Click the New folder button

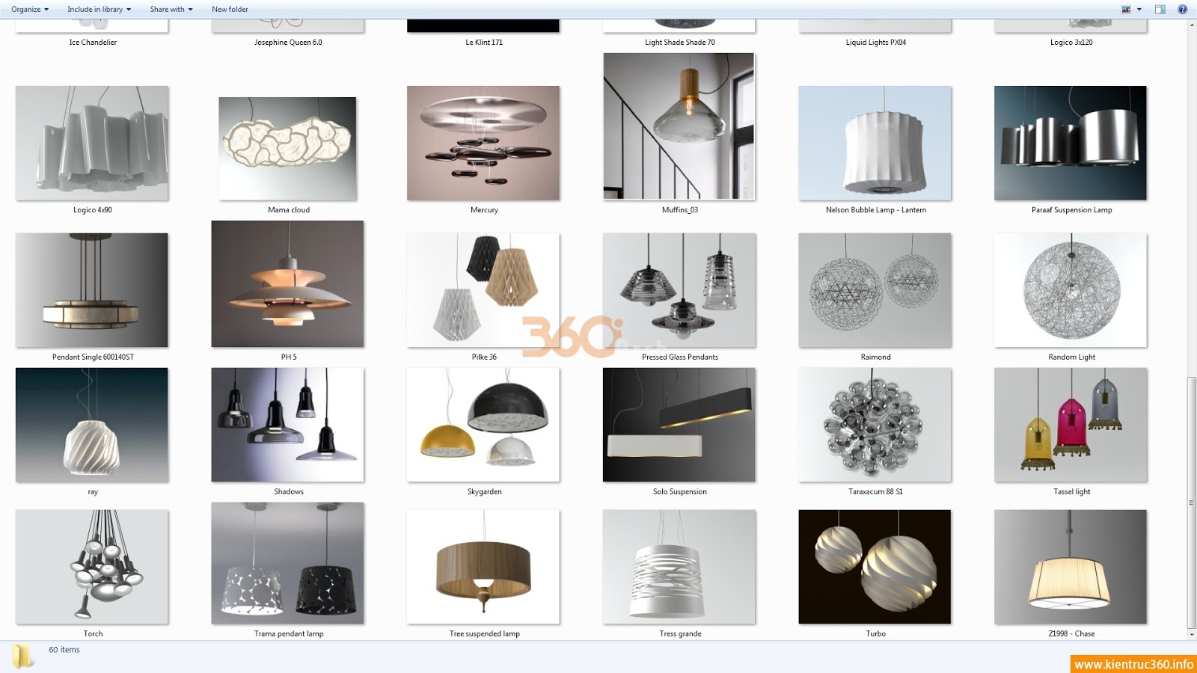[230, 9]
